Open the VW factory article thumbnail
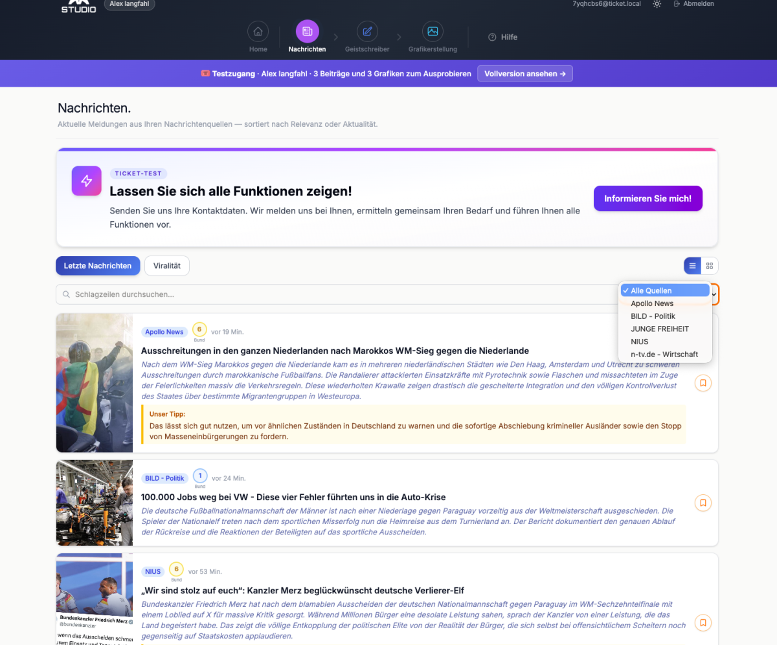777x645 pixels. pyautogui.click(x=95, y=503)
